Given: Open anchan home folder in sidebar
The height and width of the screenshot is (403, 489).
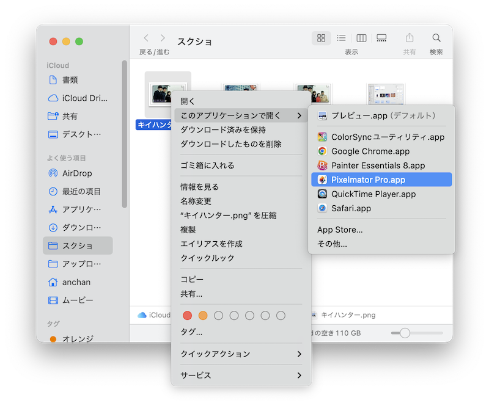Looking at the screenshot, I should click(x=78, y=282).
